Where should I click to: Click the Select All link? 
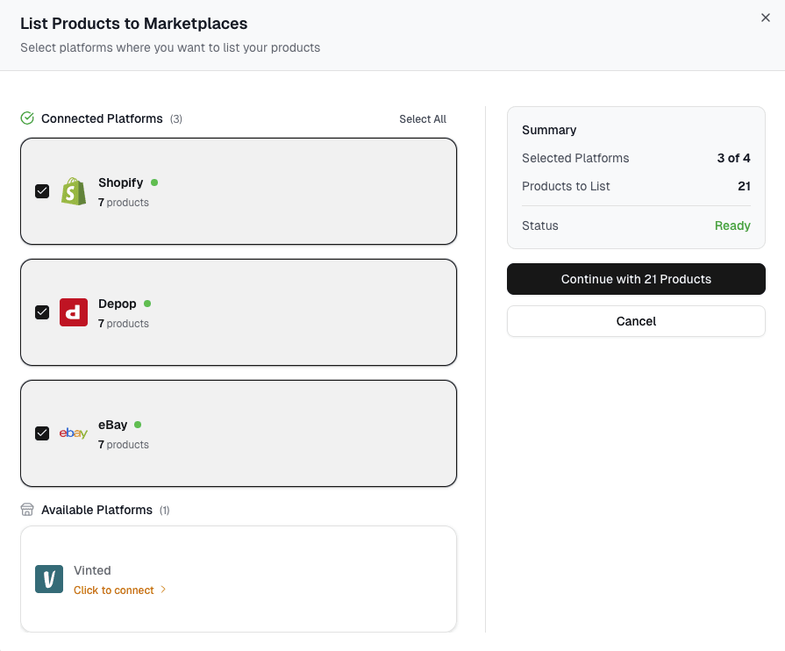422,118
